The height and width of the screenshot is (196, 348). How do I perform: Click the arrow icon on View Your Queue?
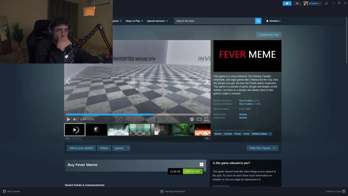click(274, 148)
